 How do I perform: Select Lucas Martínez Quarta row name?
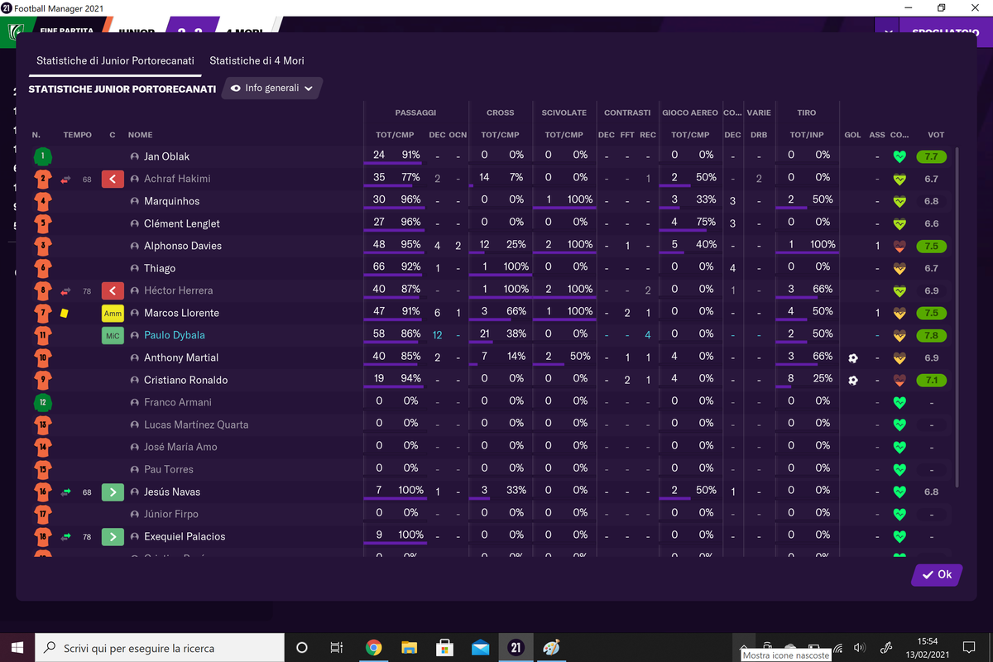tap(196, 425)
